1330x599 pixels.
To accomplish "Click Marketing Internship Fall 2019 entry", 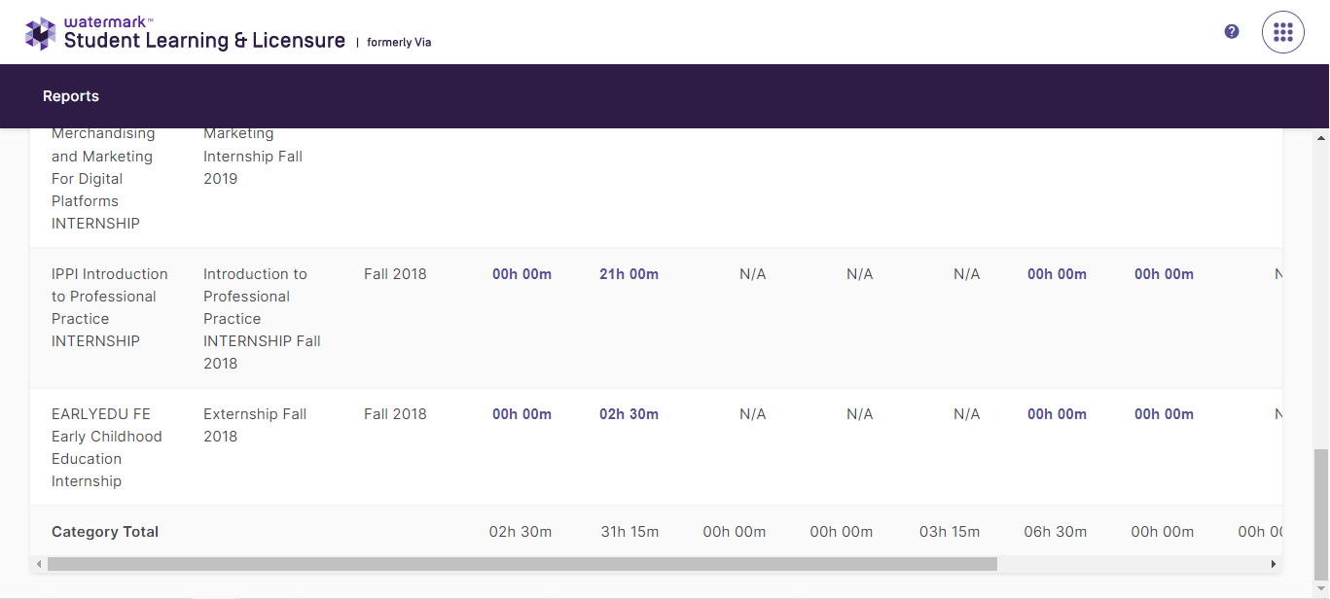I will point(252,156).
